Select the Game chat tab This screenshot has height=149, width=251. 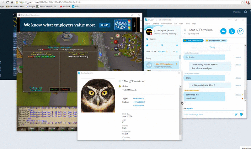pyautogui.click(x=32, y=129)
